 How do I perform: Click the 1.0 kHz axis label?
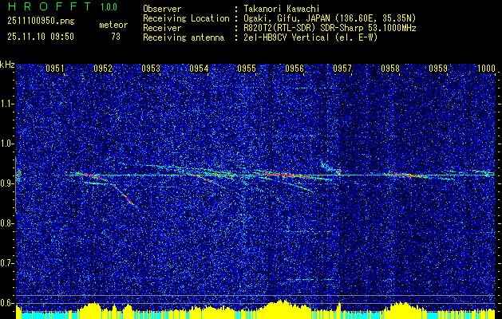pyautogui.click(x=6, y=144)
